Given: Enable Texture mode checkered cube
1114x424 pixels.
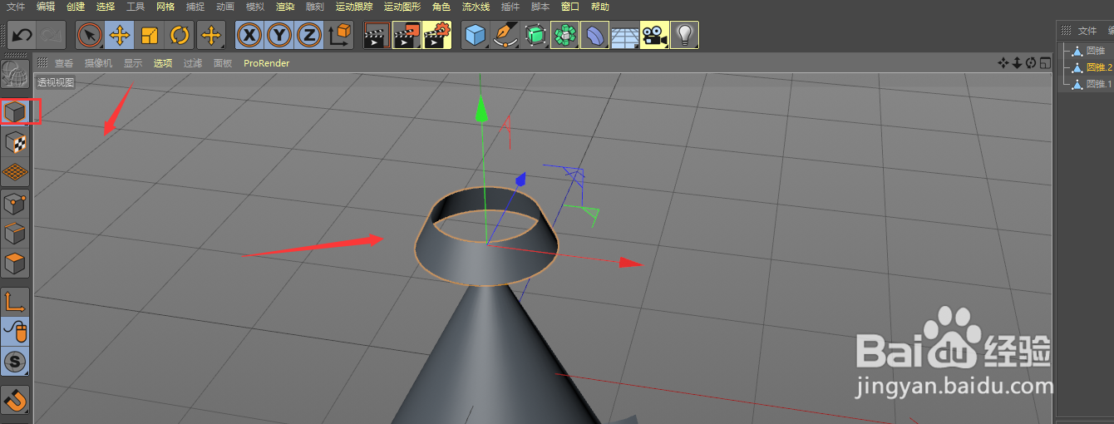Looking at the screenshot, I should pyautogui.click(x=15, y=142).
